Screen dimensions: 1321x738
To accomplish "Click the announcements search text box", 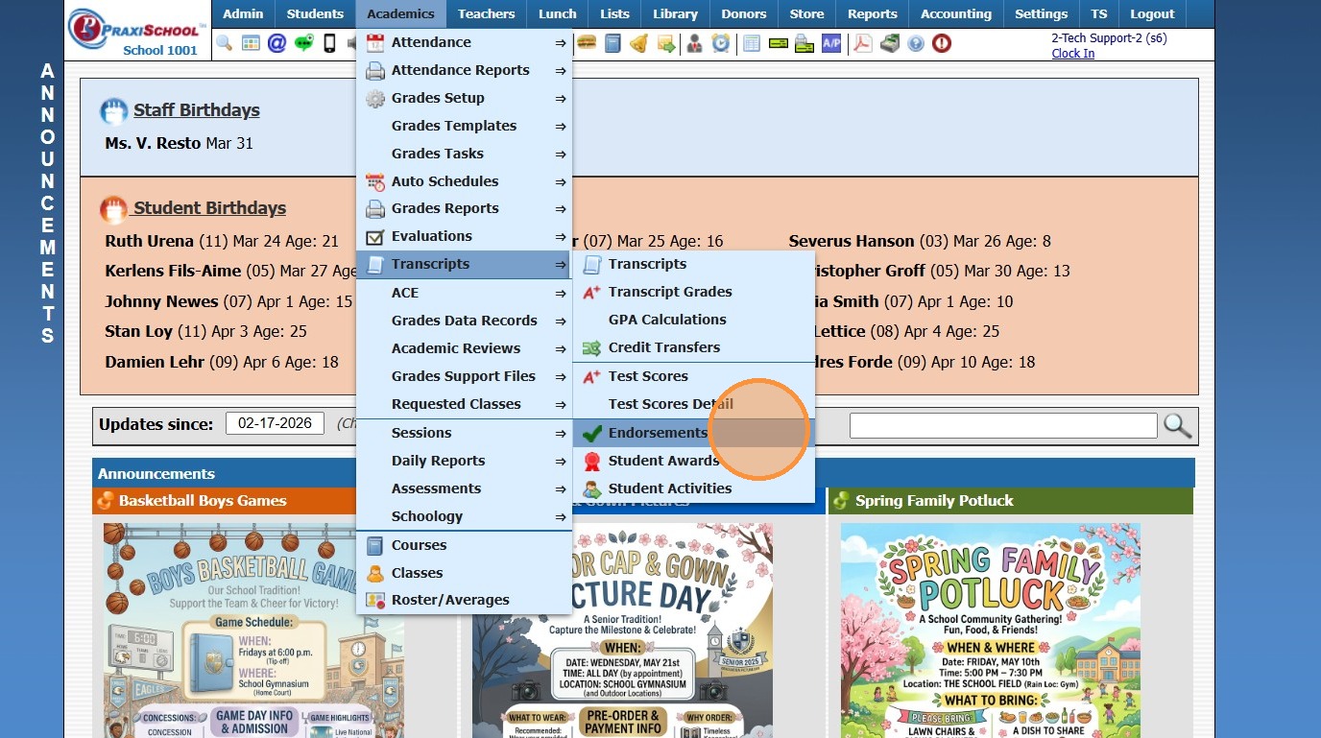I will click(x=1003, y=425).
